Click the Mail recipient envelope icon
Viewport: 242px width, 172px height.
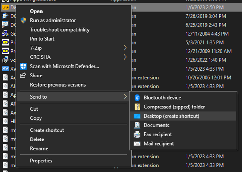click(x=137, y=144)
